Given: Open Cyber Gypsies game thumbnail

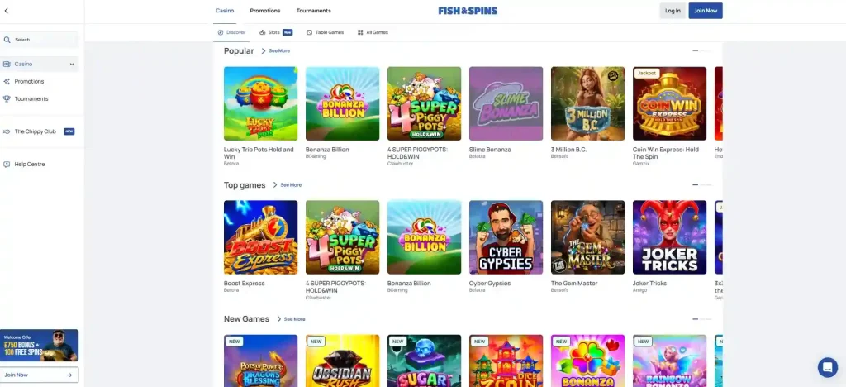Looking at the screenshot, I should 506,237.
